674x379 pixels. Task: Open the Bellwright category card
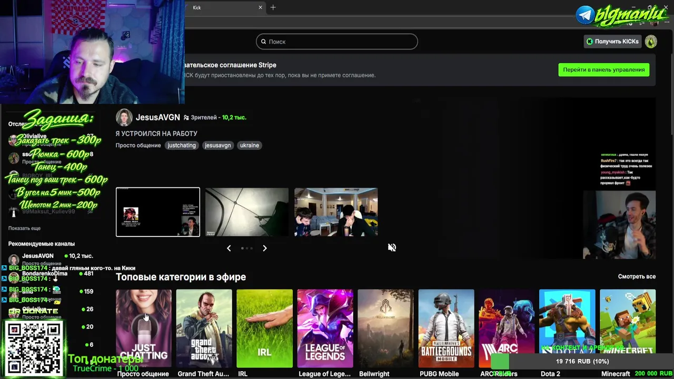pos(385,328)
